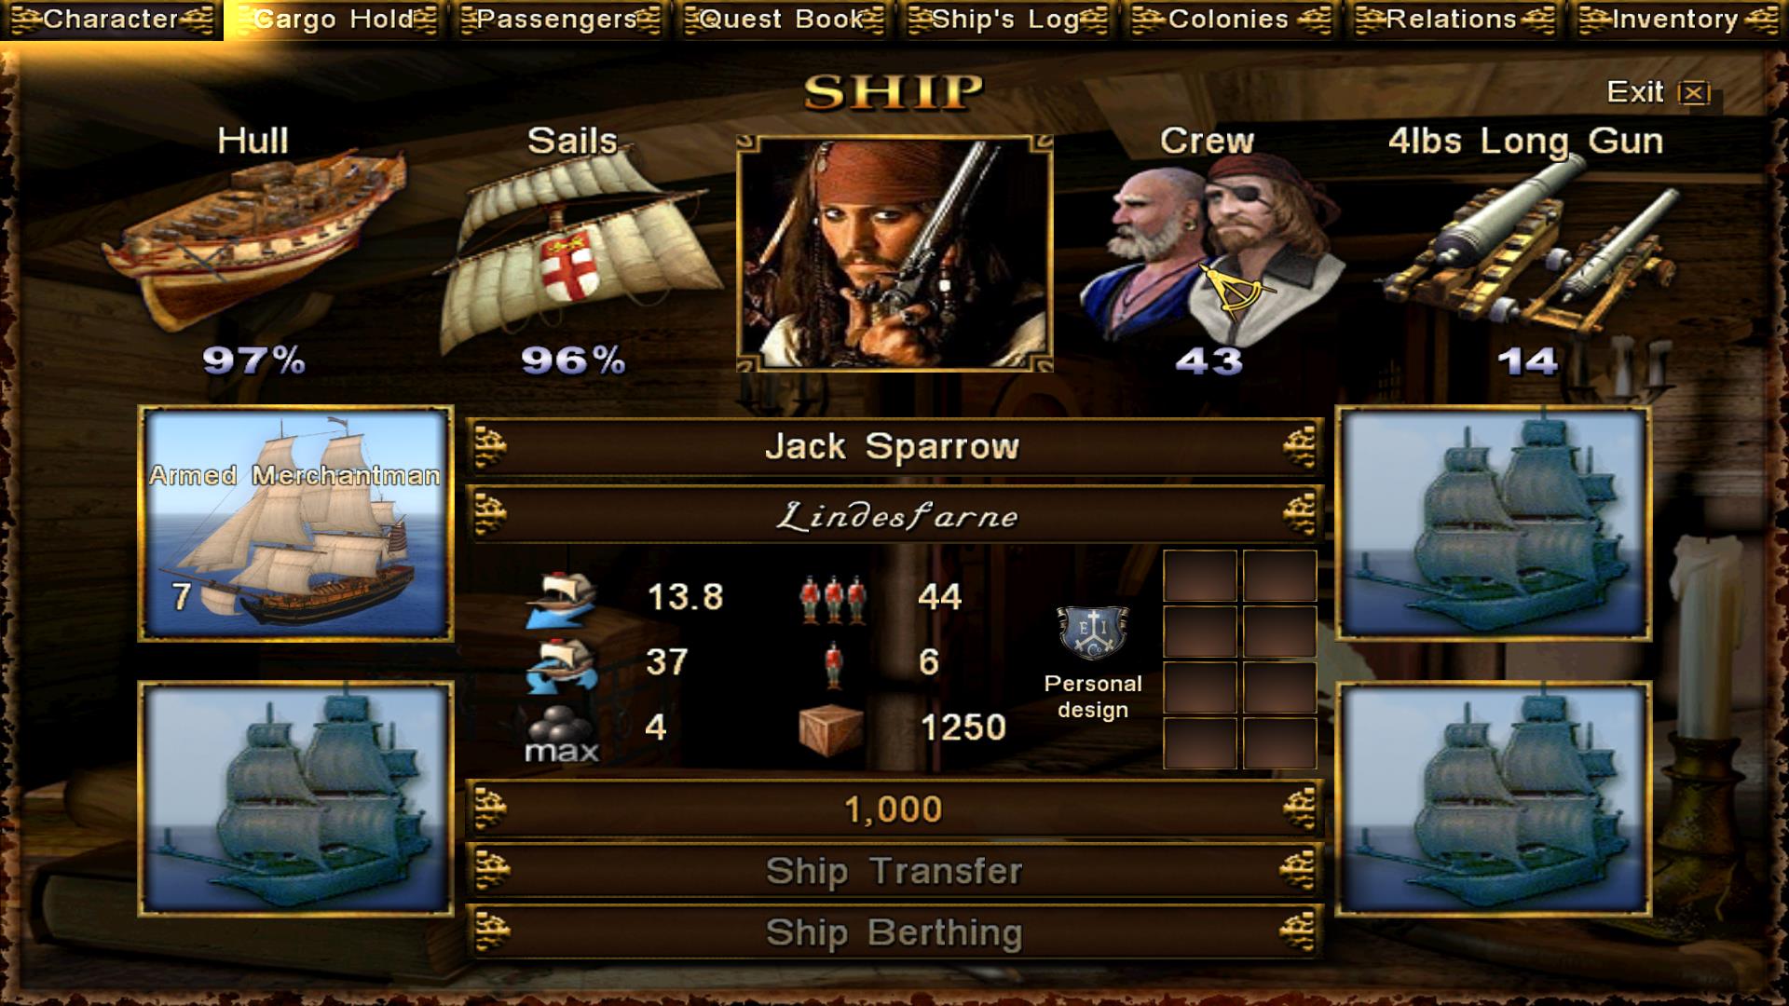Click the Ship Berthing button
Viewport: 1789px width, 1006px height.
coord(894,932)
